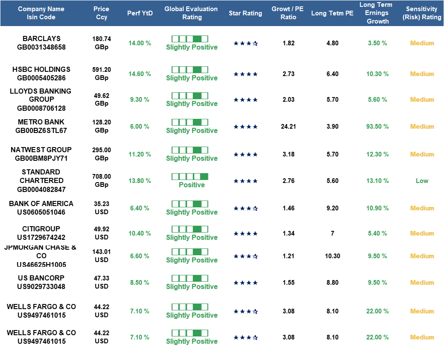The height and width of the screenshot is (351, 444).
Task: Select Barclays' Medium risk rating
Action: (422, 43)
